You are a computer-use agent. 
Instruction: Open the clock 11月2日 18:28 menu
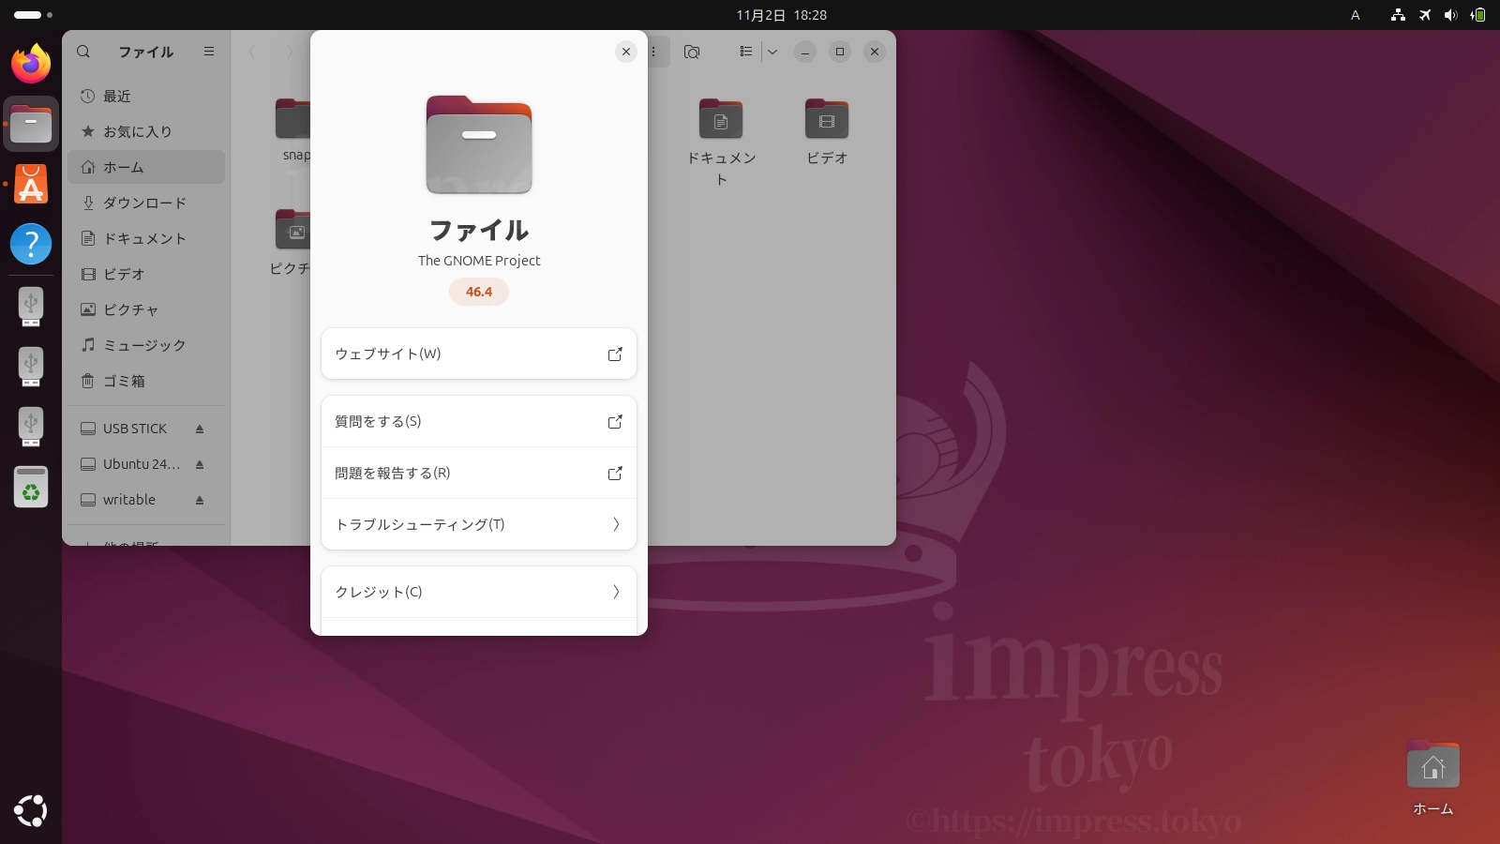(x=781, y=15)
